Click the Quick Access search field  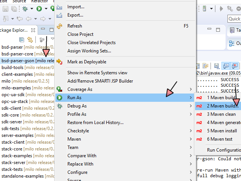[234, 18]
